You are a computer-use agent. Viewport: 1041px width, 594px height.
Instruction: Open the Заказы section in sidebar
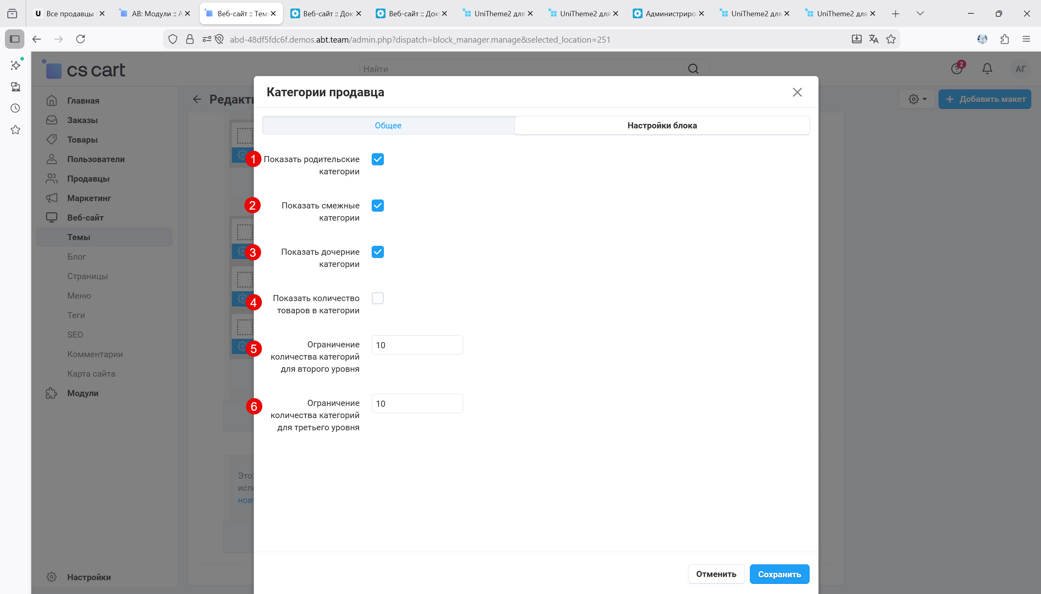(82, 120)
